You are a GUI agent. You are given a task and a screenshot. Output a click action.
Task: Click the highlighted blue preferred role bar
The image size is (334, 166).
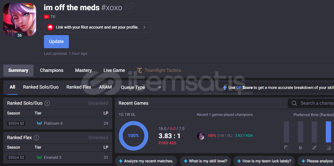tap(328, 132)
